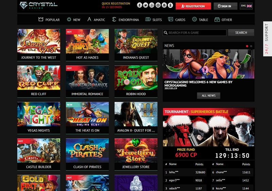272x191 pixels.
Task: Click the Search button
Action: pos(241,32)
